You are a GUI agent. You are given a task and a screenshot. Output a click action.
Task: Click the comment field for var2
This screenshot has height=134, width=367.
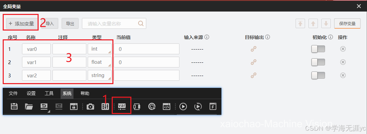(69, 75)
